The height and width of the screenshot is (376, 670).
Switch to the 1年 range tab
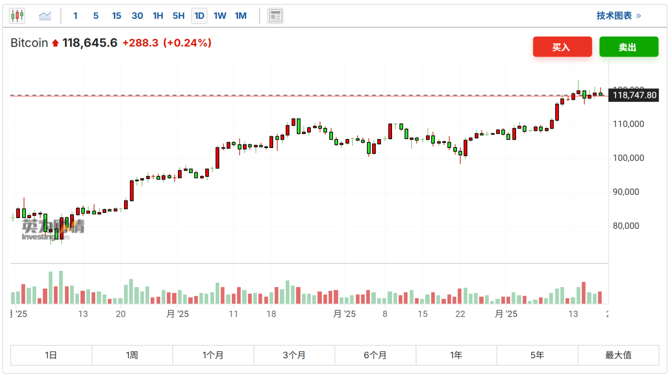(456, 355)
